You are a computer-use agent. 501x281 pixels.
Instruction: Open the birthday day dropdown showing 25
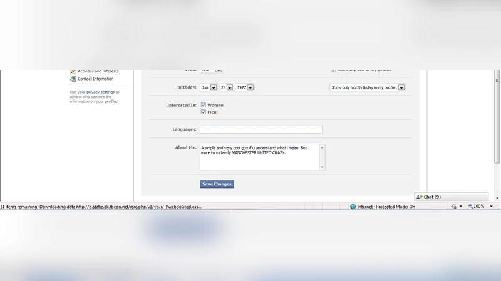[x=230, y=87]
